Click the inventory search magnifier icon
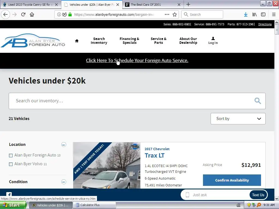This screenshot has height=209, width=279. click(x=258, y=101)
